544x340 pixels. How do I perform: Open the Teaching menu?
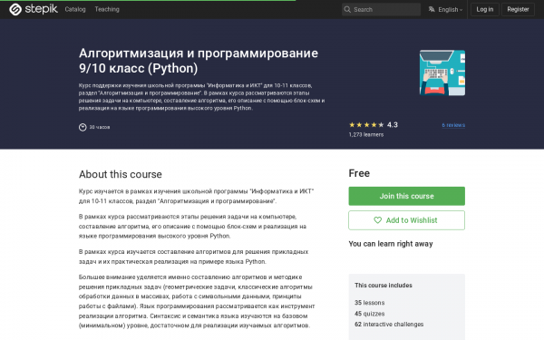coord(107,9)
